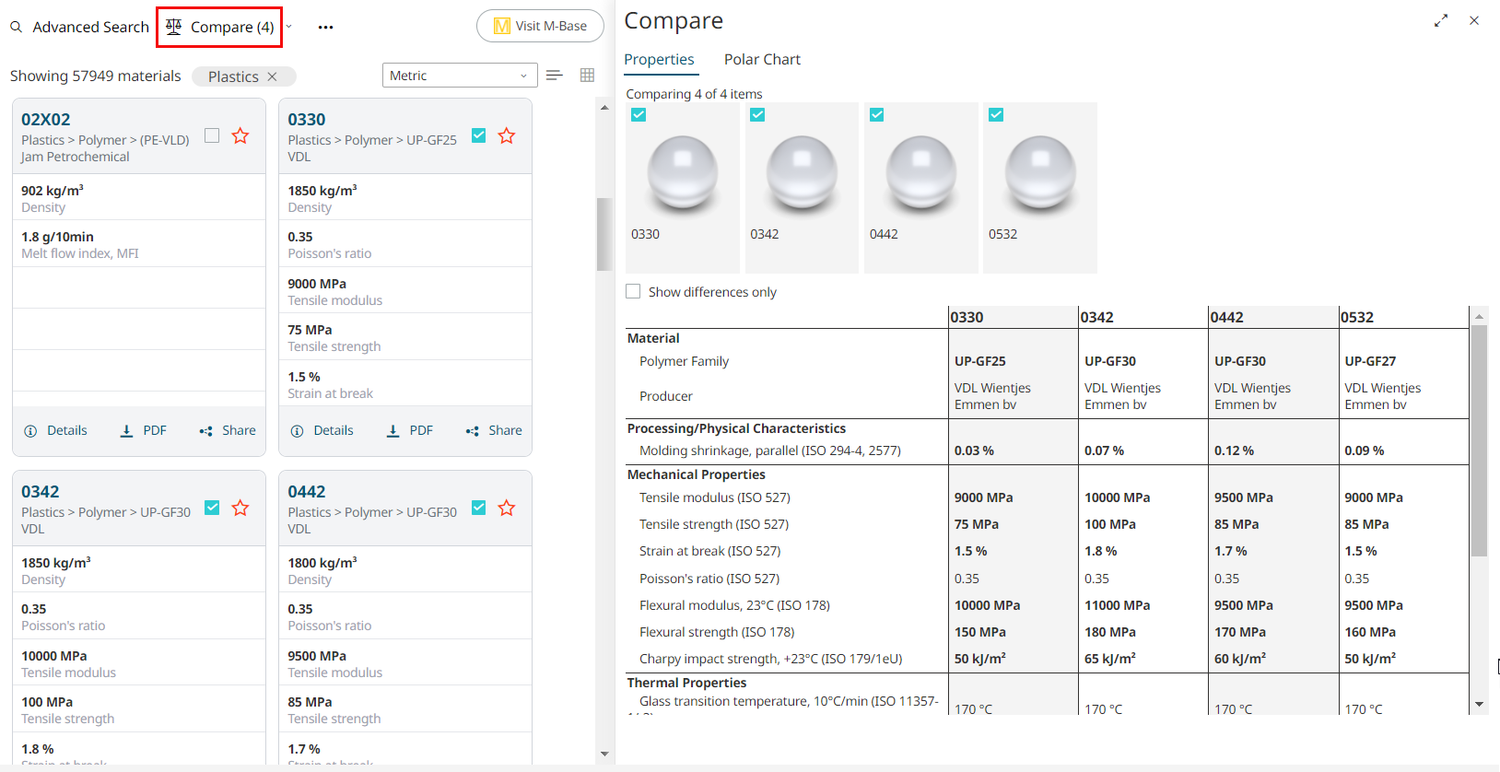This screenshot has width=1500, height=772.
Task: Click the Polymer Family row label
Action: (x=684, y=361)
